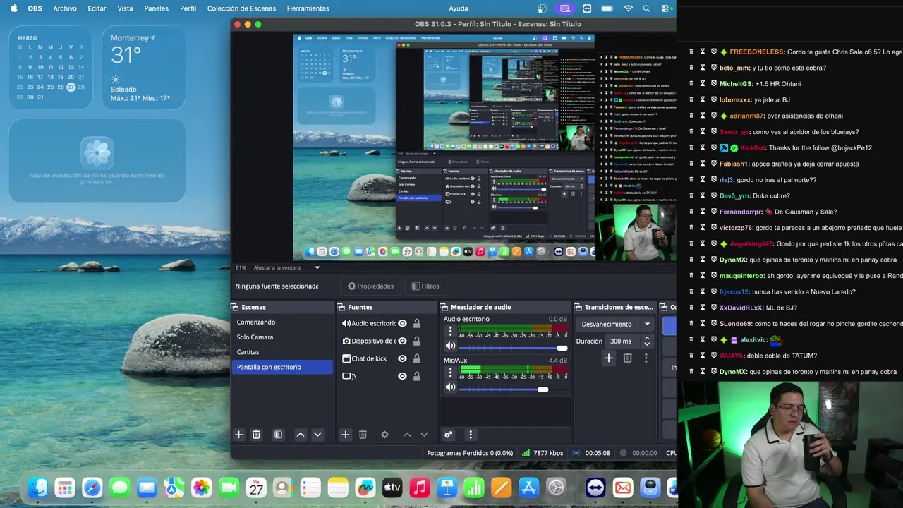Viewport: 903px width, 508px height.
Task: Open Finder from the Dock
Action: tap(37, 487)
